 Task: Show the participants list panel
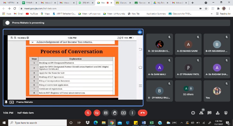tap(201, 113)
